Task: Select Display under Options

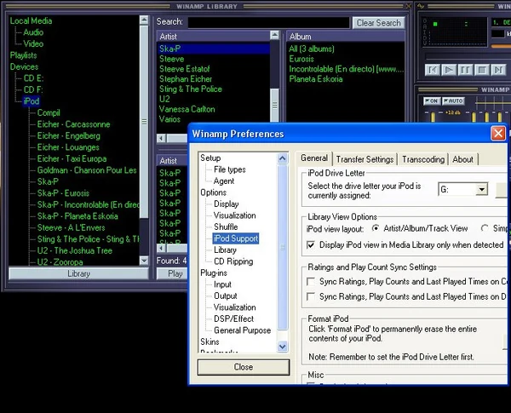Action: coord(227,204)
